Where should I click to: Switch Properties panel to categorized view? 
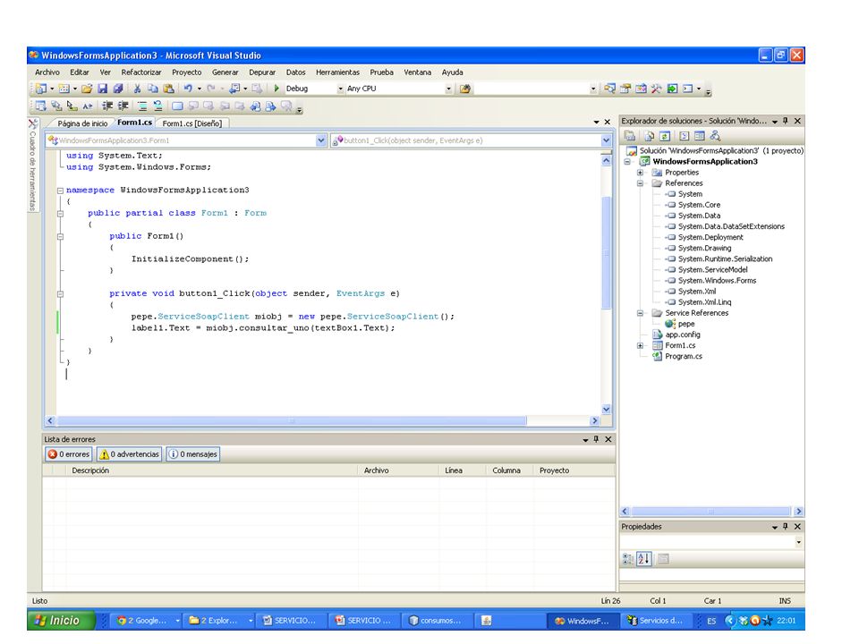pyautogui.click(x=628, y=559)
